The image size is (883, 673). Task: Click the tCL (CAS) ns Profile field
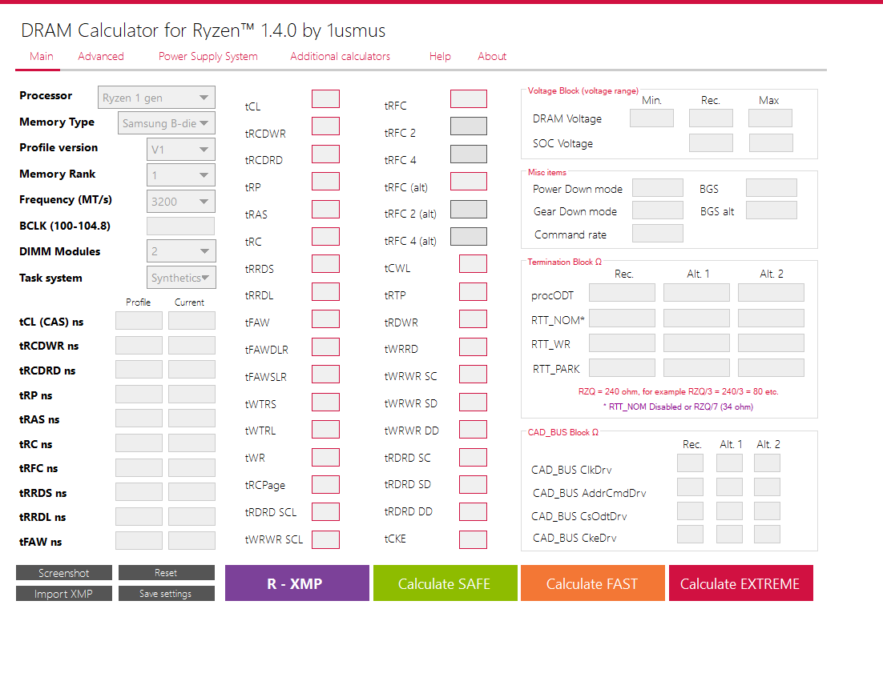point(139,320)
